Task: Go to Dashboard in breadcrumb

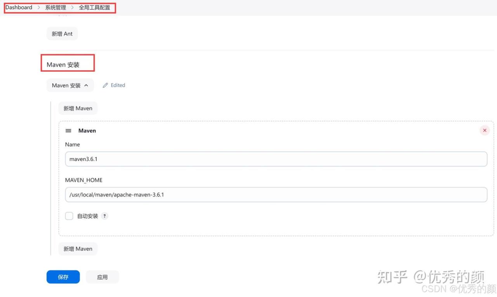Action: pyautogui.click(x=19, y=7)
